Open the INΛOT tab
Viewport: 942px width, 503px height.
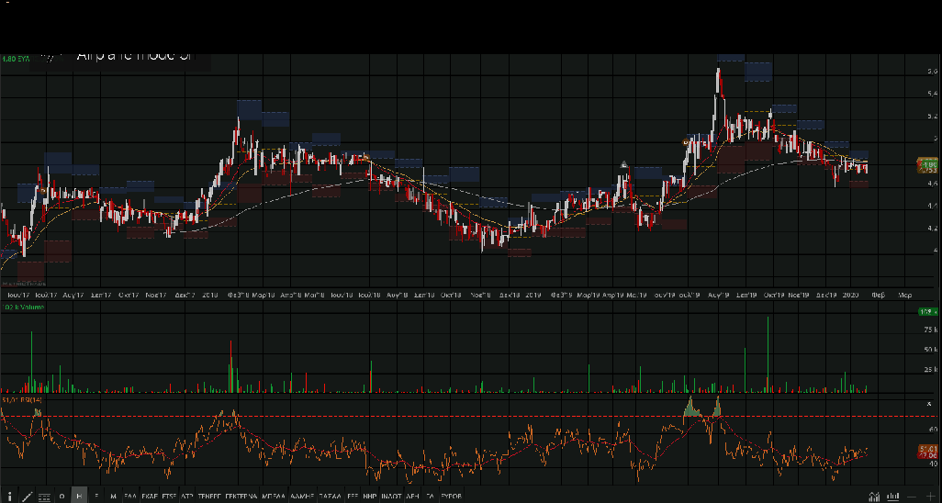coord(390,496)
